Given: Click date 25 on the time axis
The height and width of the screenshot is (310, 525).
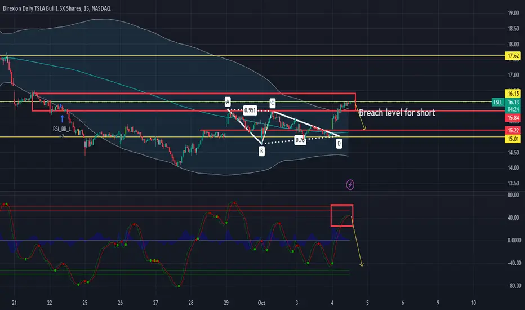Looking at the screenshot, I should pos(84,303).
